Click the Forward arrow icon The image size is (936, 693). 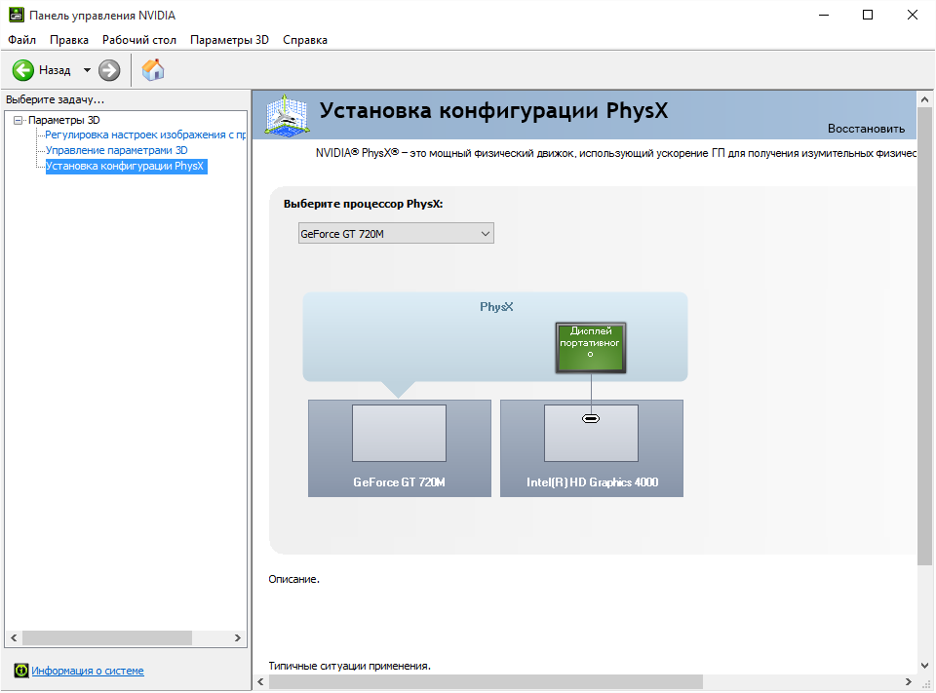pos(109,70)
